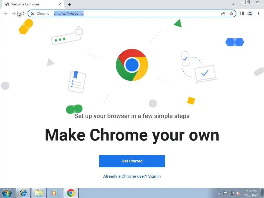Go back using the back arrow

tap(6, 13)
